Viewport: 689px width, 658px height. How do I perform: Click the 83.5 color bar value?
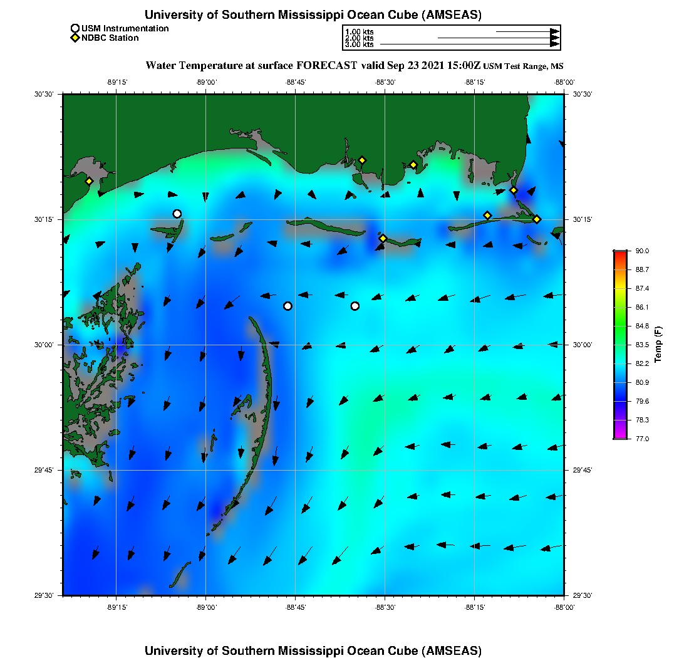642,345
